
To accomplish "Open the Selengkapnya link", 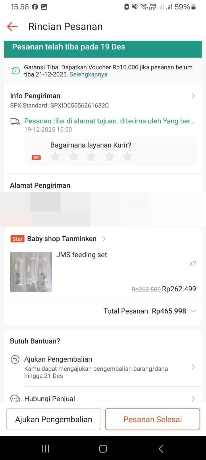I will tap(88, 74).
